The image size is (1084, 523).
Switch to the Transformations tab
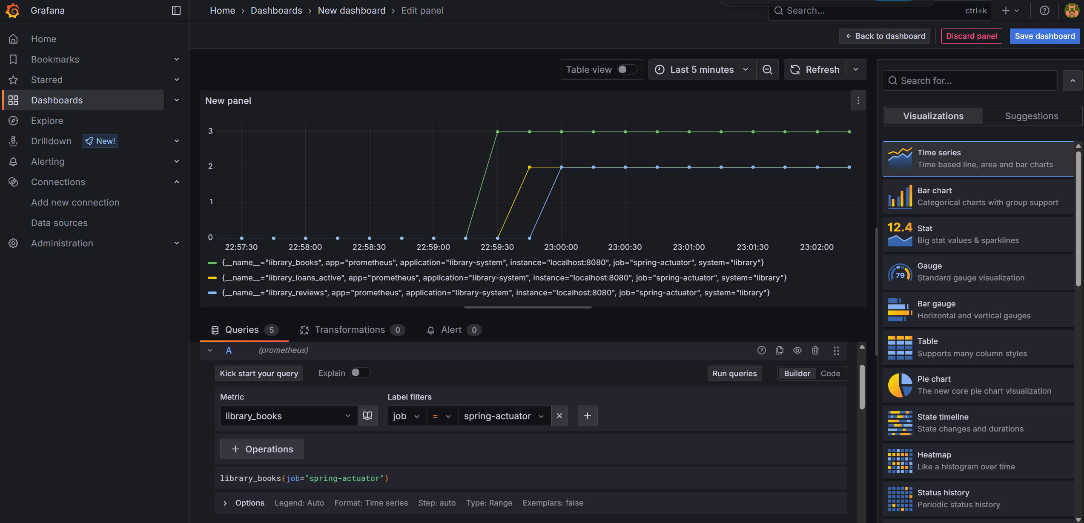click(349, 330)
